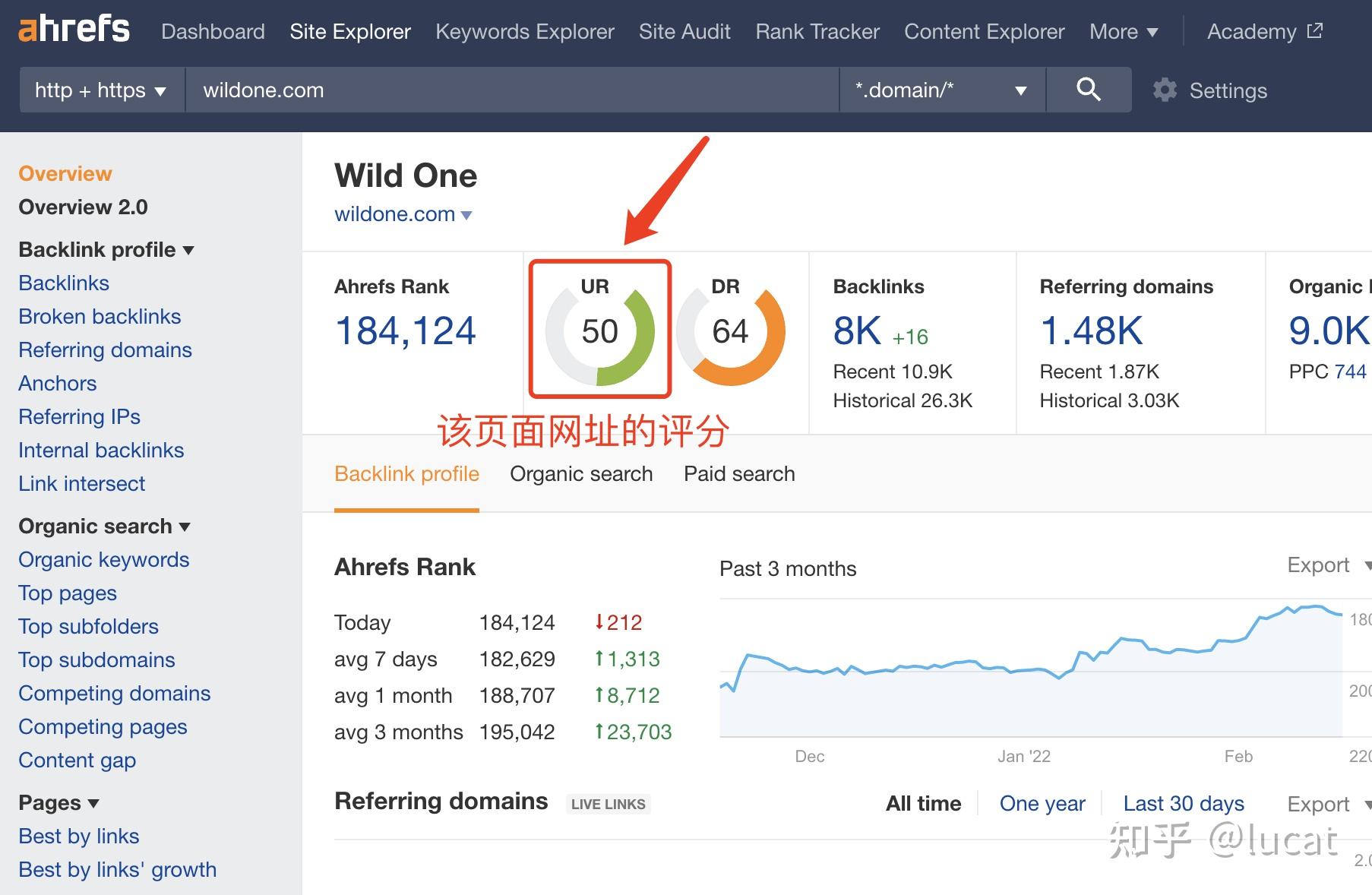Click the LIVE LINKS badge
The width and height of the screenshot is (1372, 895).
(x=608, y=804)
